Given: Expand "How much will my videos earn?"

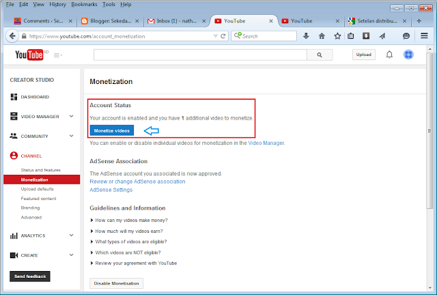Looking at the screenshot, I should pyautogui.click(x=126, y=231).
